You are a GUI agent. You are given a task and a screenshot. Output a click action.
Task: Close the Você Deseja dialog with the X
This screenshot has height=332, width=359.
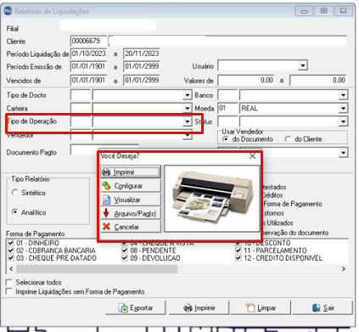click(252, 156)
